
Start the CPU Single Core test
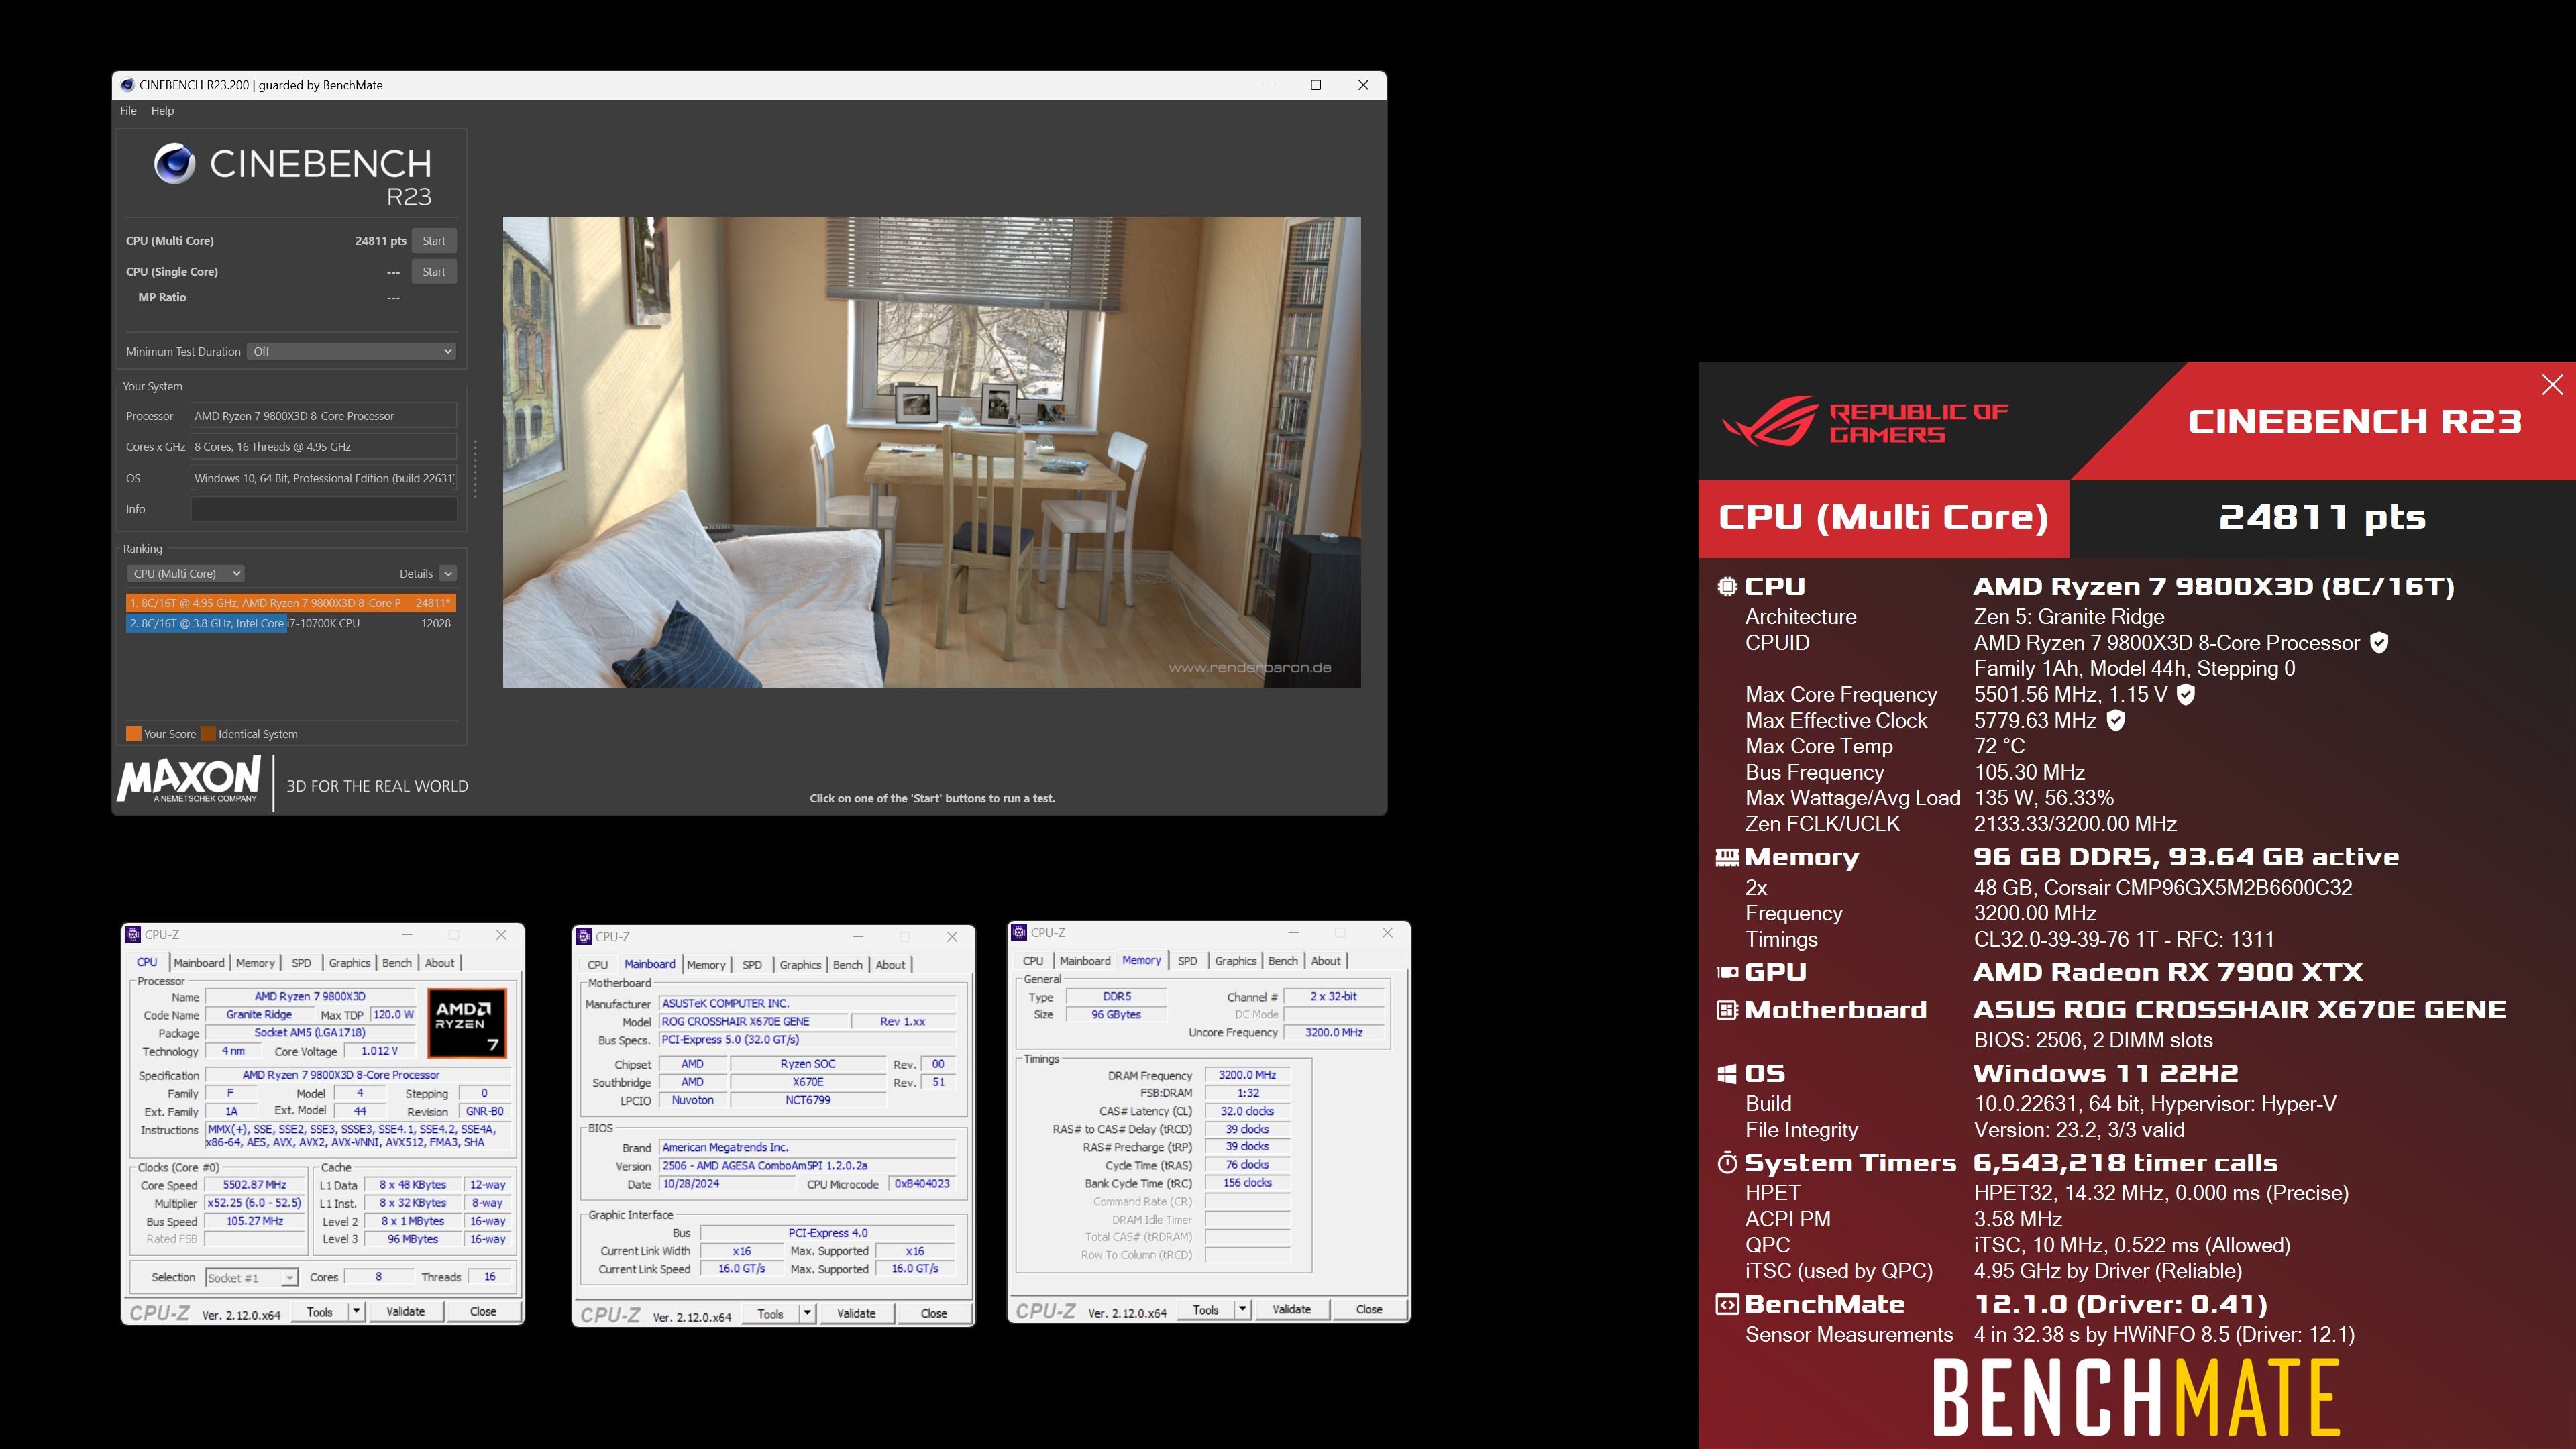coord(433,271)
